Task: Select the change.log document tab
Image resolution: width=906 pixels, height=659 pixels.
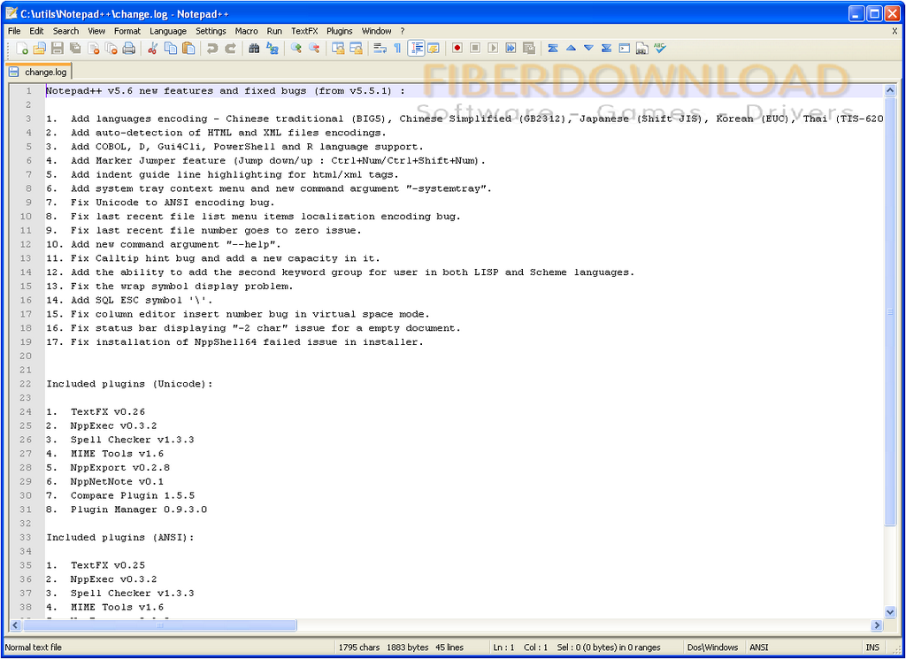Action: (x=38, y=73)
